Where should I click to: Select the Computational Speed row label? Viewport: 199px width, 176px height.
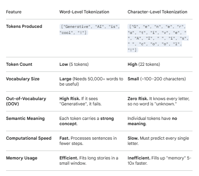[29, 138]
